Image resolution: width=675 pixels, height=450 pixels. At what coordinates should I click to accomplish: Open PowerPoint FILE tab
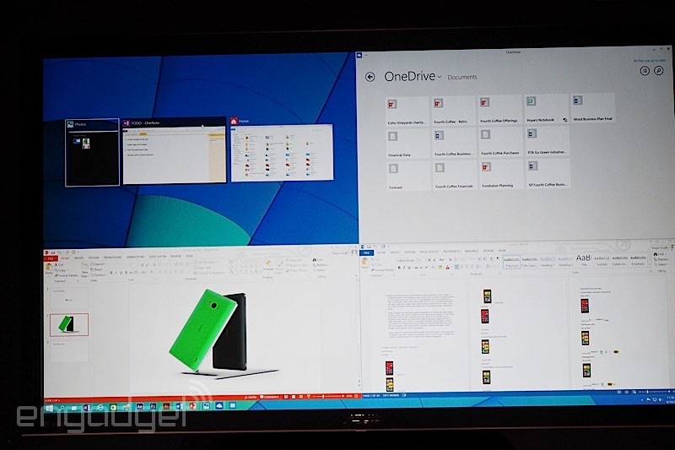(x=51, y=259)
